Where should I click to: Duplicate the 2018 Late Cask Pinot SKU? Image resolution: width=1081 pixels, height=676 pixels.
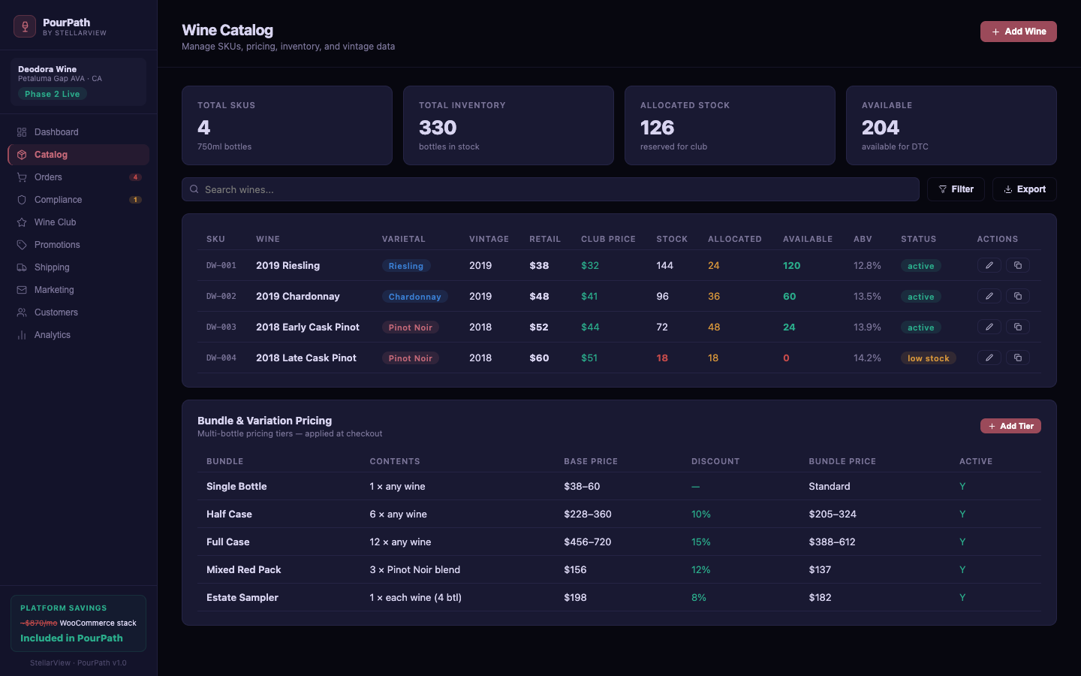[x=1017, y=358]
